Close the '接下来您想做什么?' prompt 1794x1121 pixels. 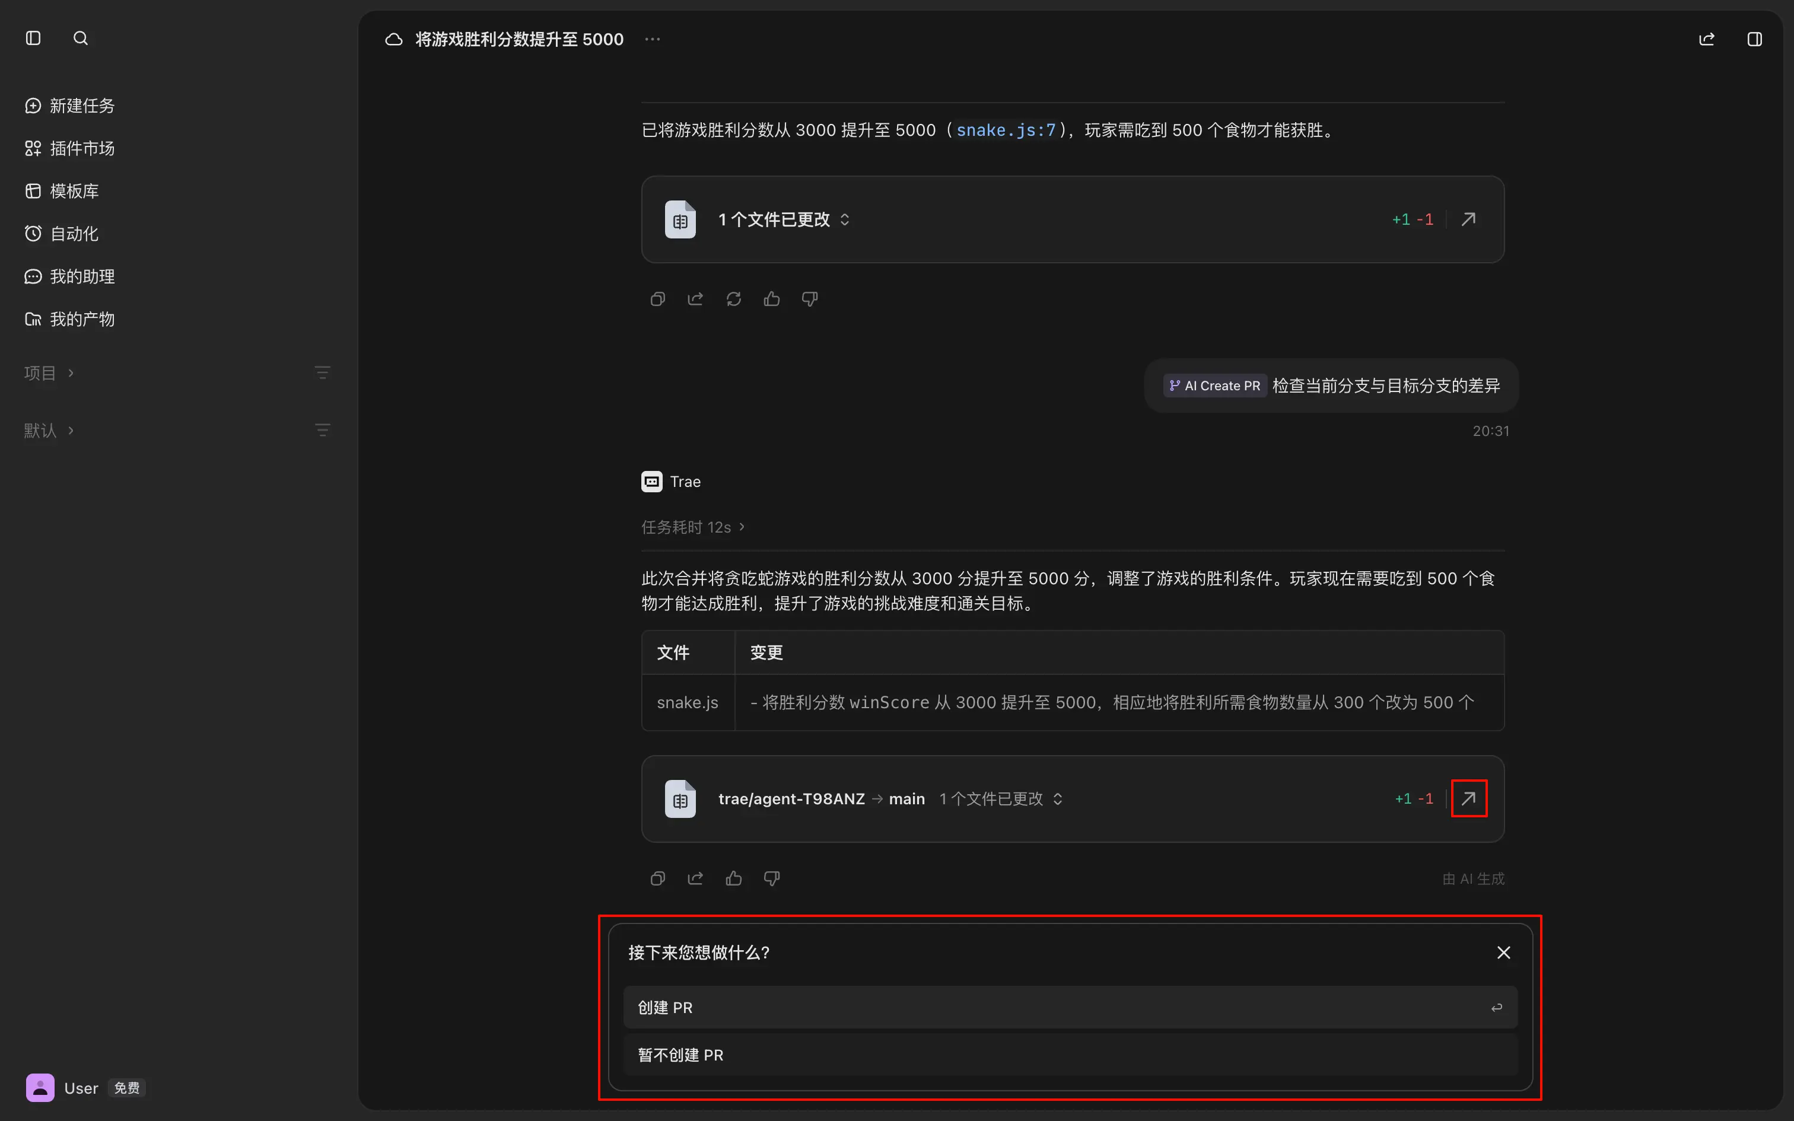[1503, 953]
